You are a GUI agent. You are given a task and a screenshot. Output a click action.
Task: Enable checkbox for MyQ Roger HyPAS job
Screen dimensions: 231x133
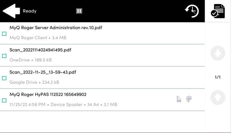[4, 100]
